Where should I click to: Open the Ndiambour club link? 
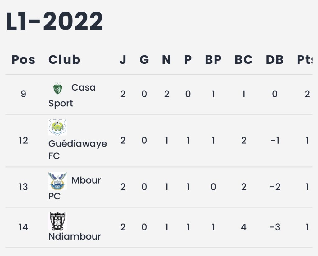(75, 236)
